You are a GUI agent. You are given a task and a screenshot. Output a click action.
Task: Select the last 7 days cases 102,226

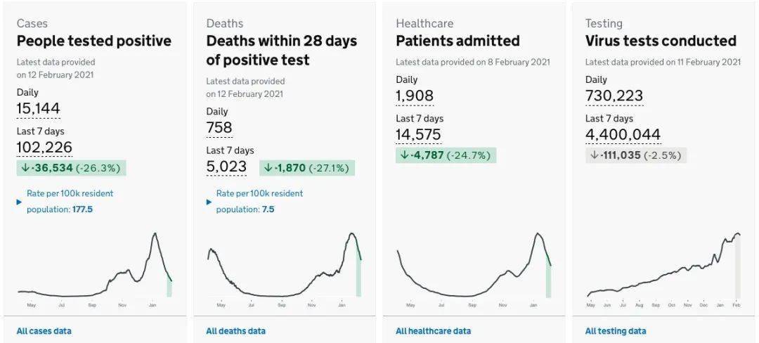tap(44, 148)
